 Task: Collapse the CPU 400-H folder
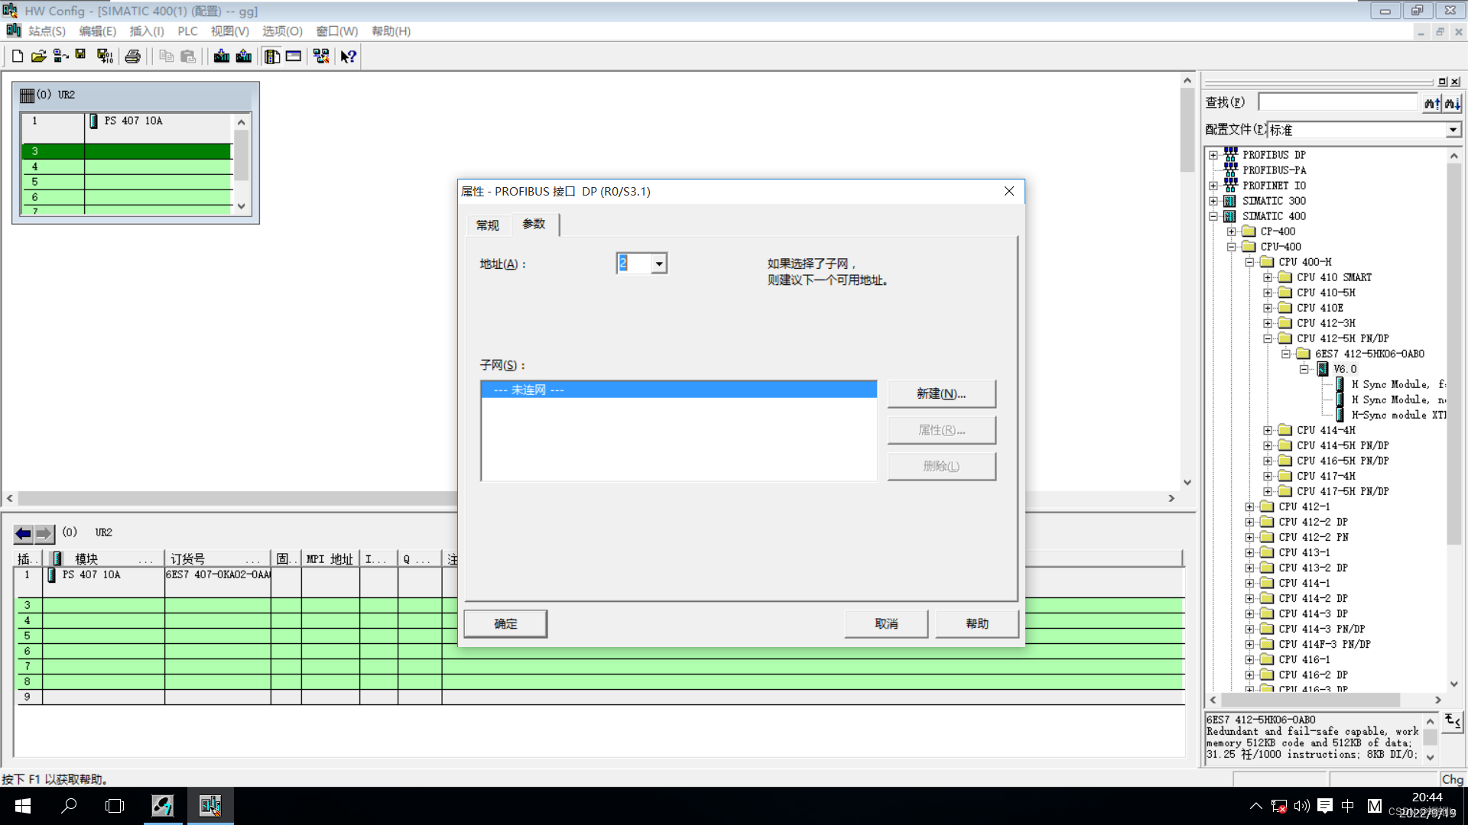(1250, 262)
